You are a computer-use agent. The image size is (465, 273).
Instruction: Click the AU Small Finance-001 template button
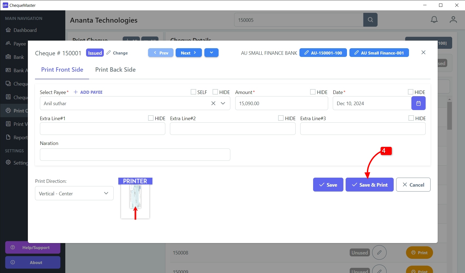379,53
